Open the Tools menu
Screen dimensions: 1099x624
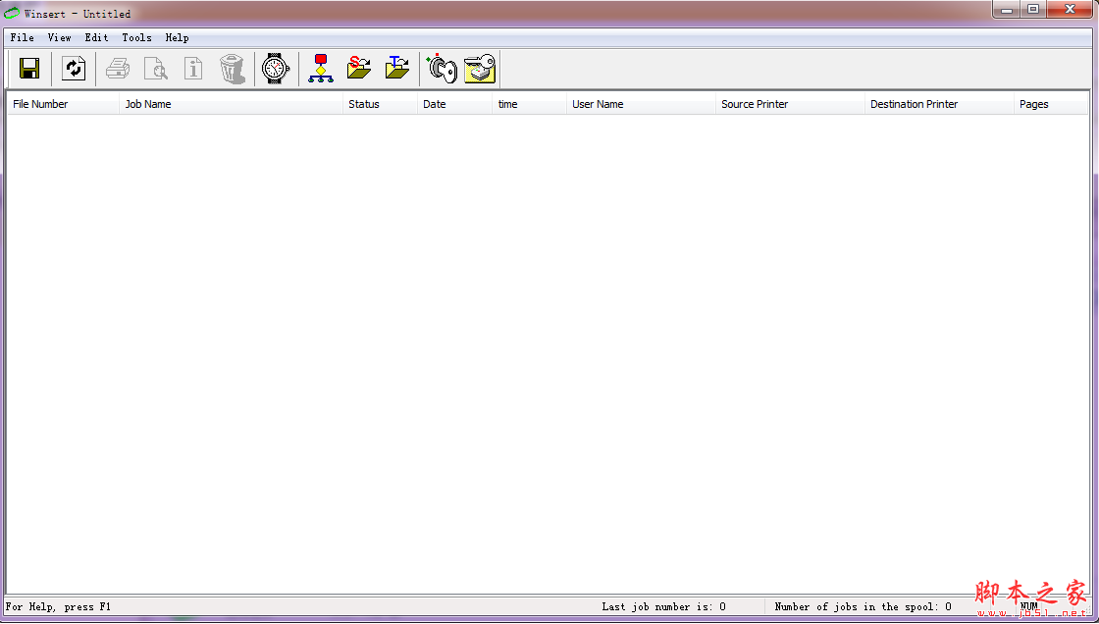[x=136, y=37]
